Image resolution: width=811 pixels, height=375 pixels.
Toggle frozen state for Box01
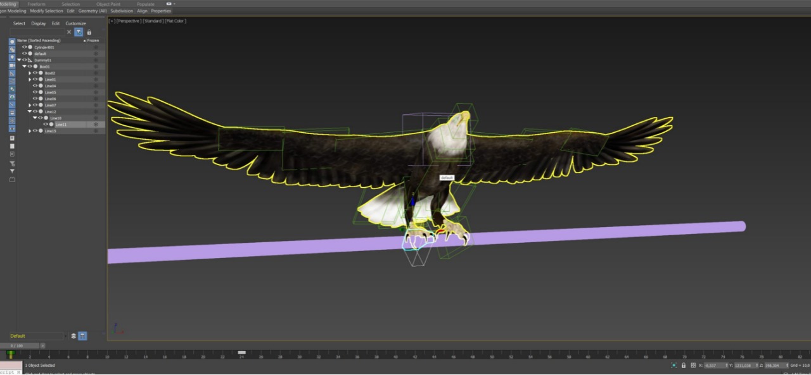click(x=96, y=66)
